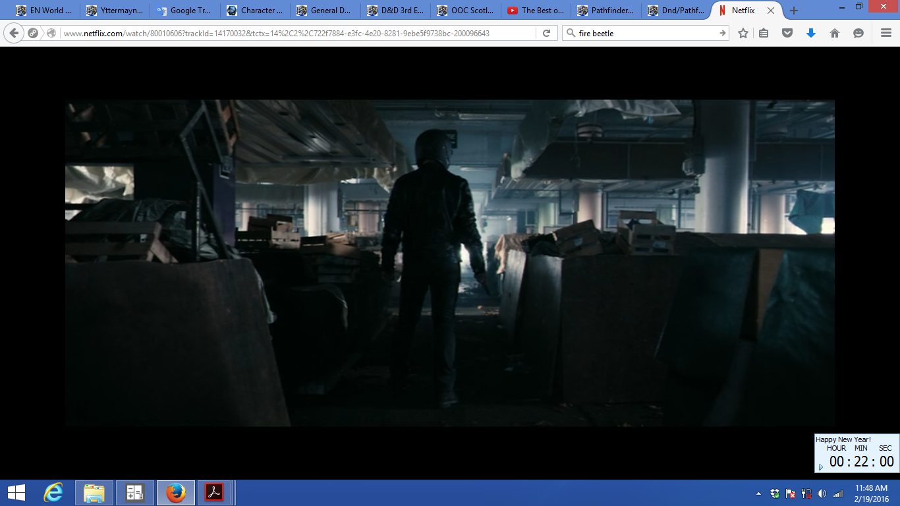Click the Netflix URL address field
900x506 pixels.
(296, 33)
